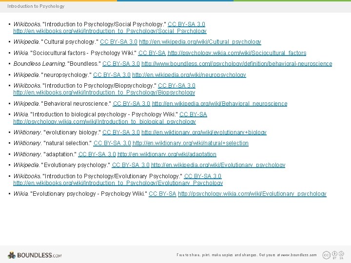The image size is (351, 263).
Task: Select "Introduction to Psychology/Biopsychology." title text
Action: click(99, 86)
